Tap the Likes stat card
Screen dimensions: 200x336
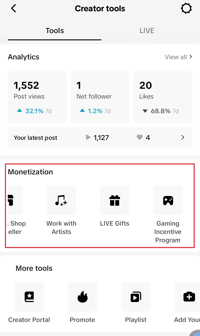163,97
